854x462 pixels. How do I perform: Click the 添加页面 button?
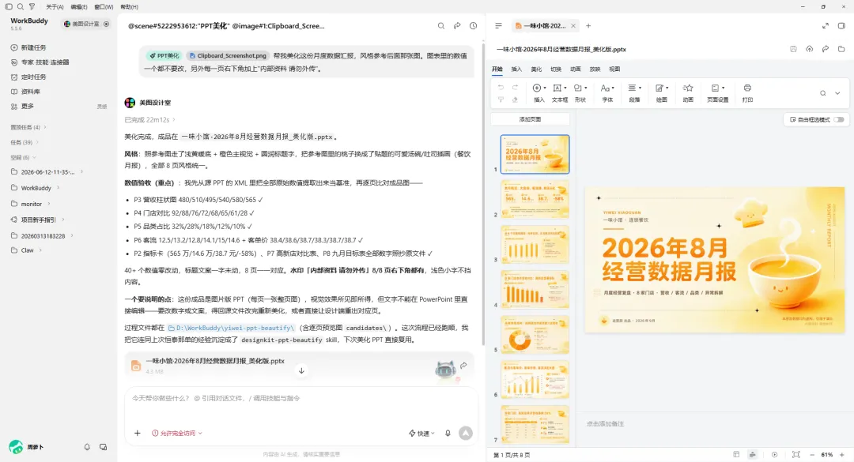[530, 119]
